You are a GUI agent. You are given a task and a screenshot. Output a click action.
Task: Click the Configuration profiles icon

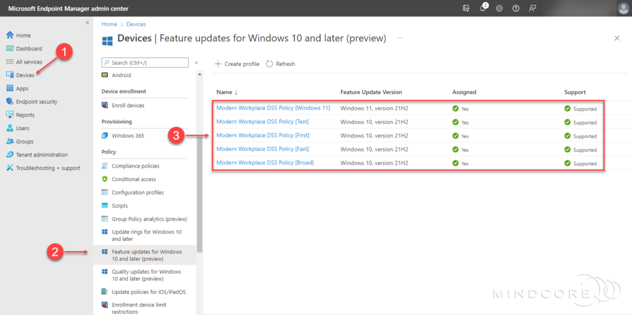coord(105,192)
